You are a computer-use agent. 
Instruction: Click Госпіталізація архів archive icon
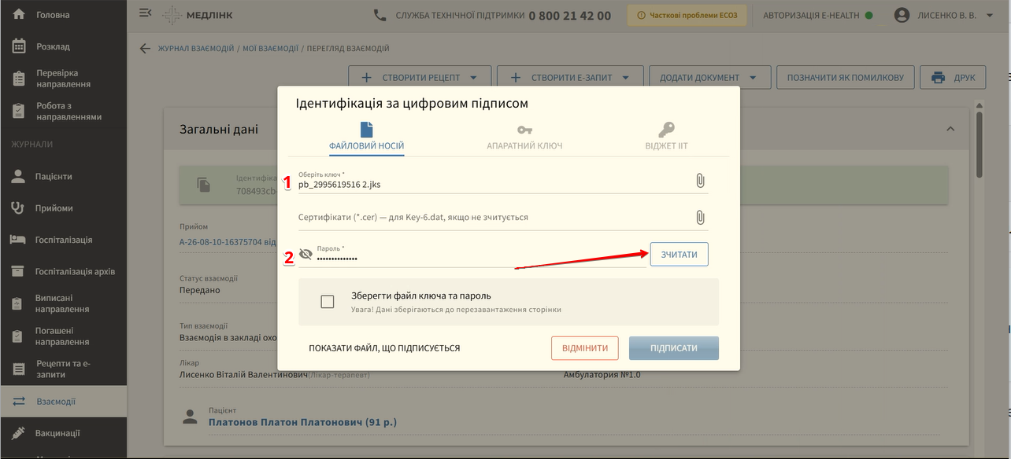17,271
